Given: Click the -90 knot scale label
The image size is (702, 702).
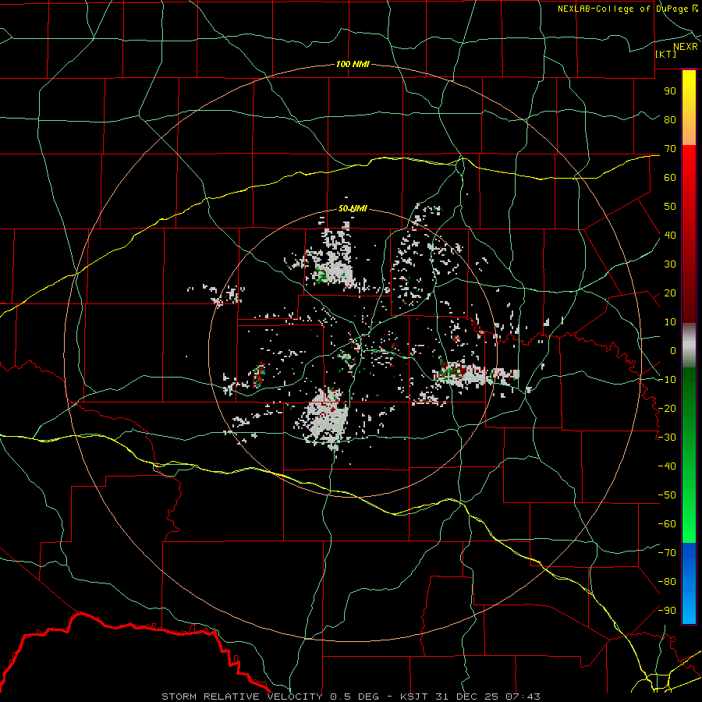Looking at the screenshot, I should click(667, 611).
